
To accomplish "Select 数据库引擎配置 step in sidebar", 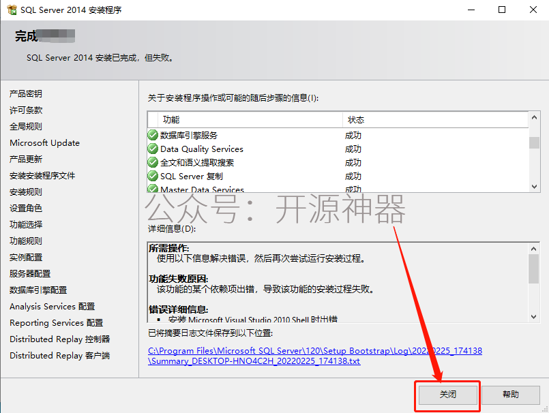I will pos(38,290).
